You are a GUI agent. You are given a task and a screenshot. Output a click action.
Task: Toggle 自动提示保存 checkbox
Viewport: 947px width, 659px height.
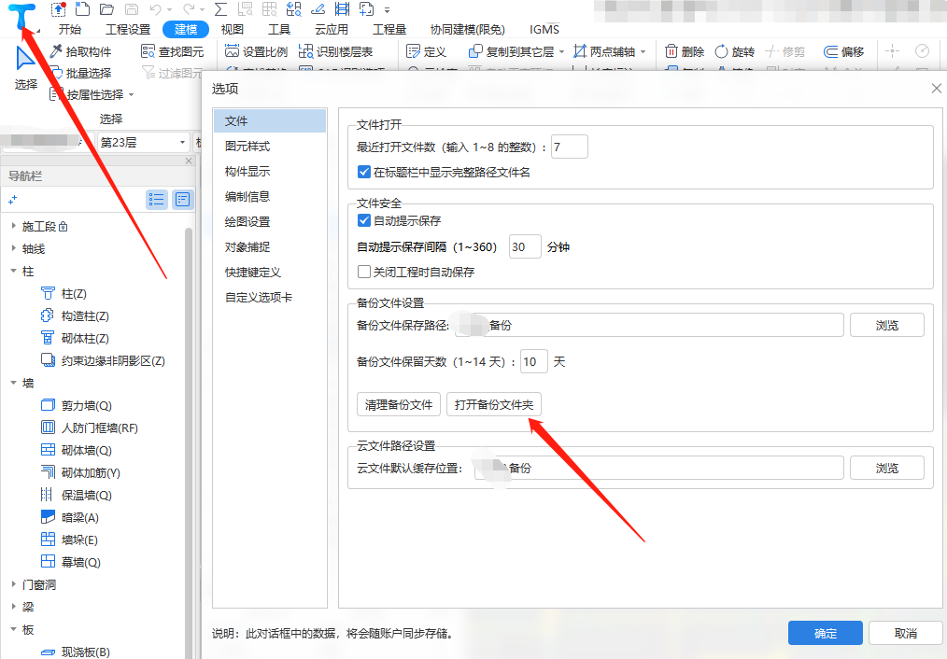[x=364, y=220]
